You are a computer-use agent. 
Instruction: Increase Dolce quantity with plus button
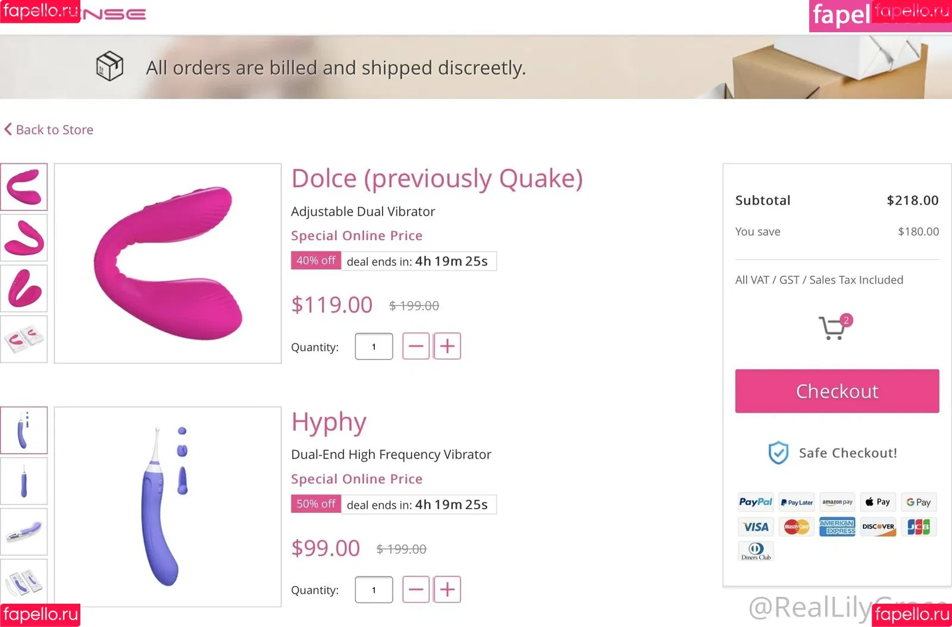click(447, 346)
